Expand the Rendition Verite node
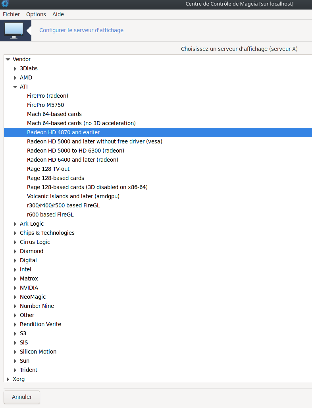The height and width of the screenshot is (408, 312). (x=15, y=324)
